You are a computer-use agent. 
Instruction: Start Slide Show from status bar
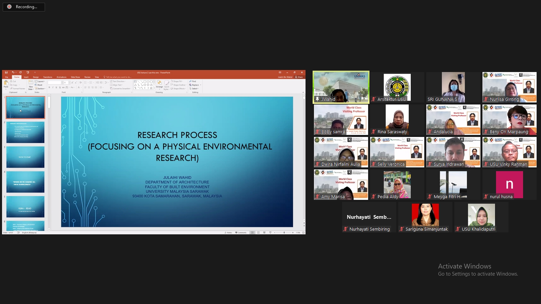270,233
